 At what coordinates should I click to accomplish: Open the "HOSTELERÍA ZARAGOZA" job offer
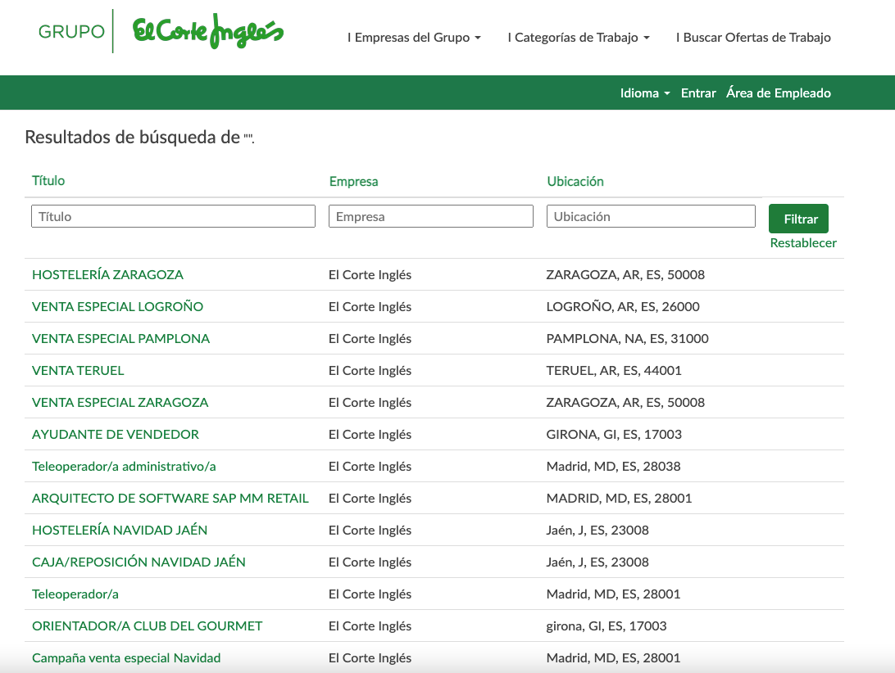(x=107, y=274)
